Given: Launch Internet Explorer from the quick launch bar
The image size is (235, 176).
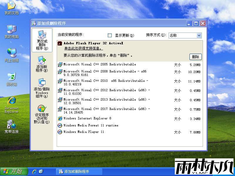Looking at the screenshot, I should point(34,171).
